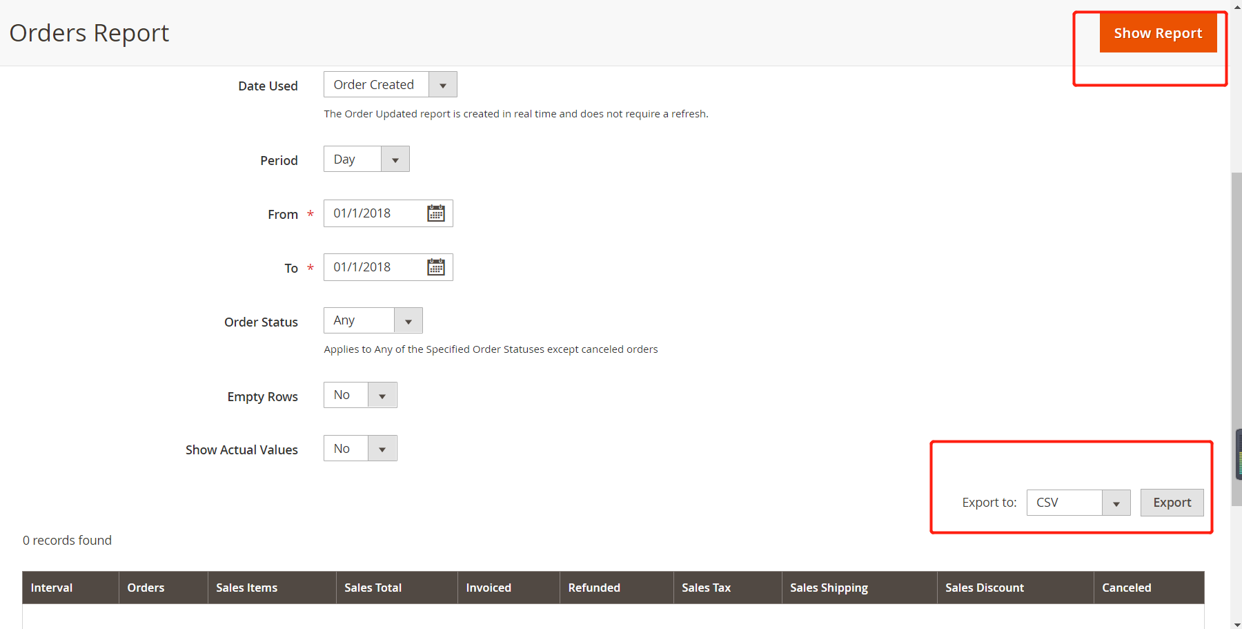Open the Order Status dropdown
The height and width of the screenshot is (629, 1242).
click(408, 320)
